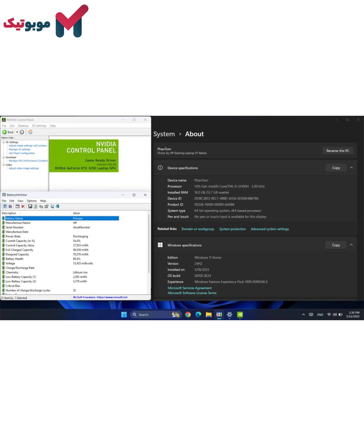Switch to Settings via the taskbar gear icon
The image size is (364, 436).
click(x=229, y=315)
